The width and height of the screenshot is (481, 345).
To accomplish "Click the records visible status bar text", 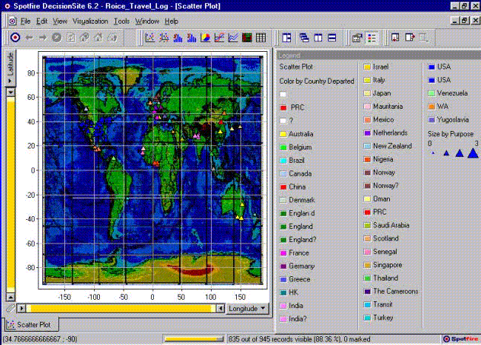I will pyautogui.click(x=299, y=339).
